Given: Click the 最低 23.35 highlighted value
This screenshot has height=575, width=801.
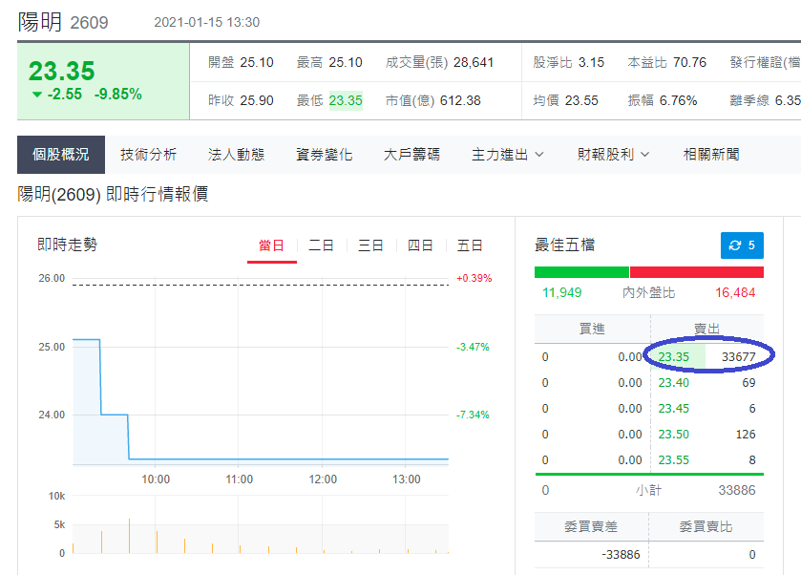Looking at the screenshot, I should (x=346, y=100).
